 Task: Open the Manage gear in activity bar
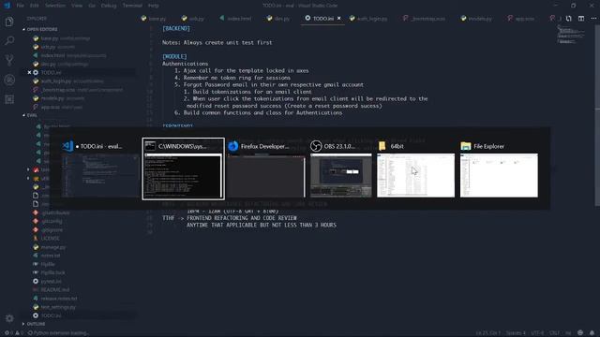(x=9, y=318)
